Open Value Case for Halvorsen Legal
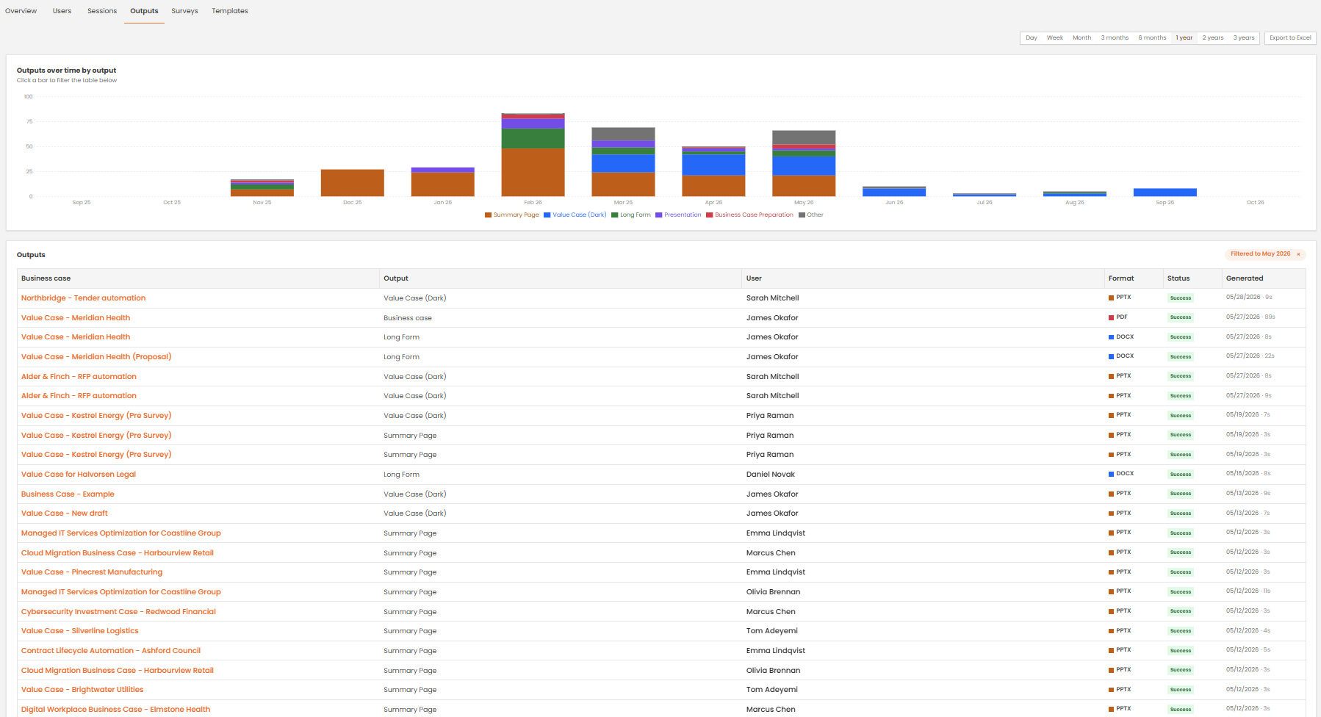 pyautogui.click(x=79, y=474)
